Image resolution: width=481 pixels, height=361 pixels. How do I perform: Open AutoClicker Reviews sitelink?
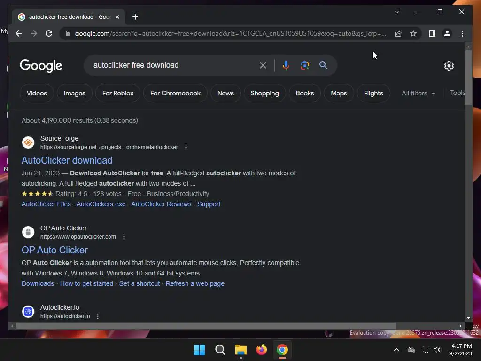162,204
